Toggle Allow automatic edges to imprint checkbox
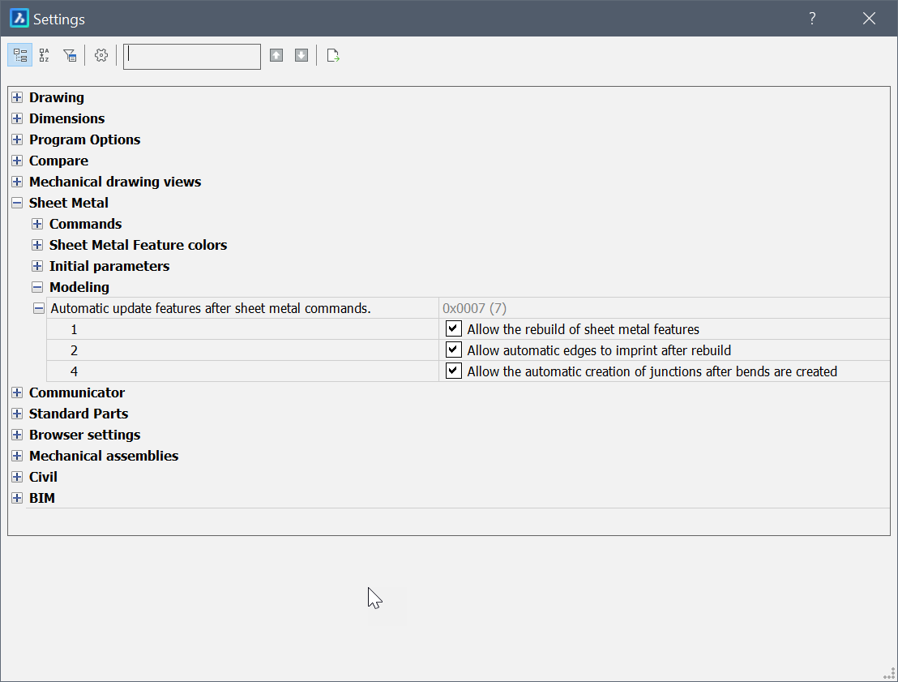The width and height of the screenshot is (898, 682). (x=454, y=350)
